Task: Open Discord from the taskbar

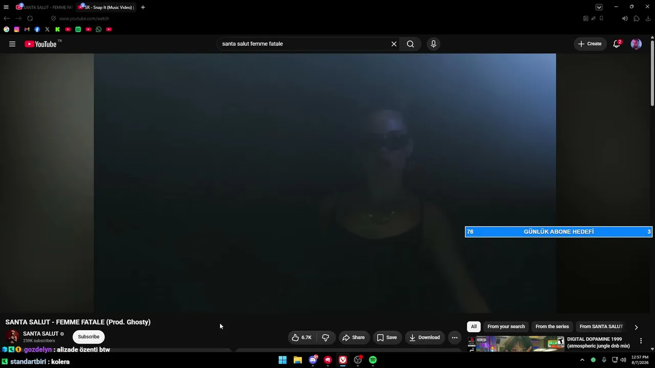Action: [313, 360]
